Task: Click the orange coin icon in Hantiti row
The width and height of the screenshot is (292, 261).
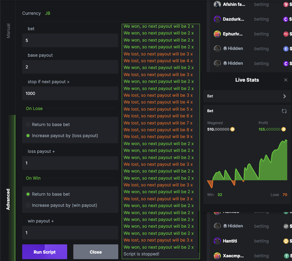Action: [286, 241]
